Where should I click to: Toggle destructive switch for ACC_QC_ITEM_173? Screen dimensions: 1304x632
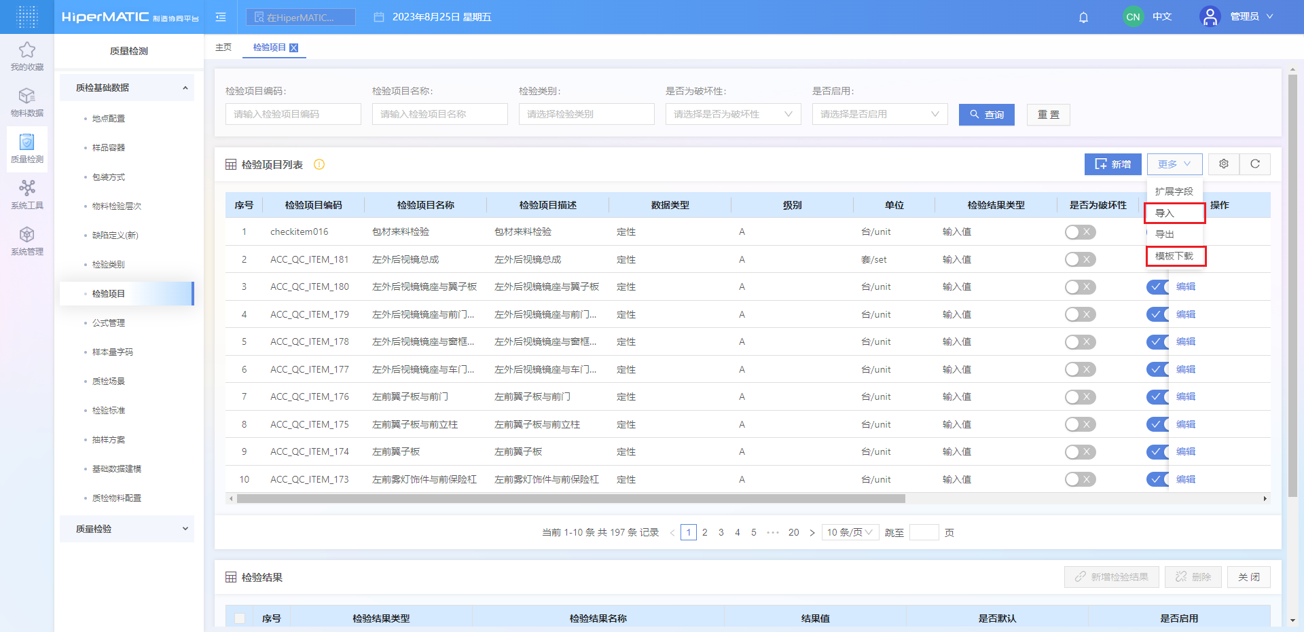1080,479
